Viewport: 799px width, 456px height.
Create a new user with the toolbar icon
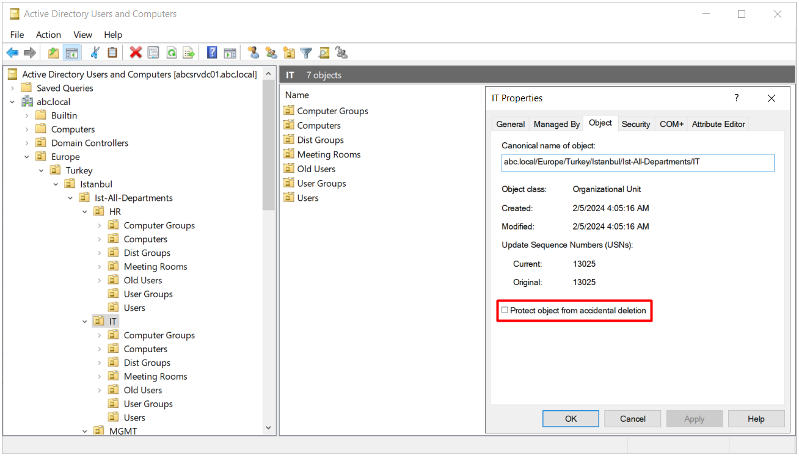[x=253, y=53]
